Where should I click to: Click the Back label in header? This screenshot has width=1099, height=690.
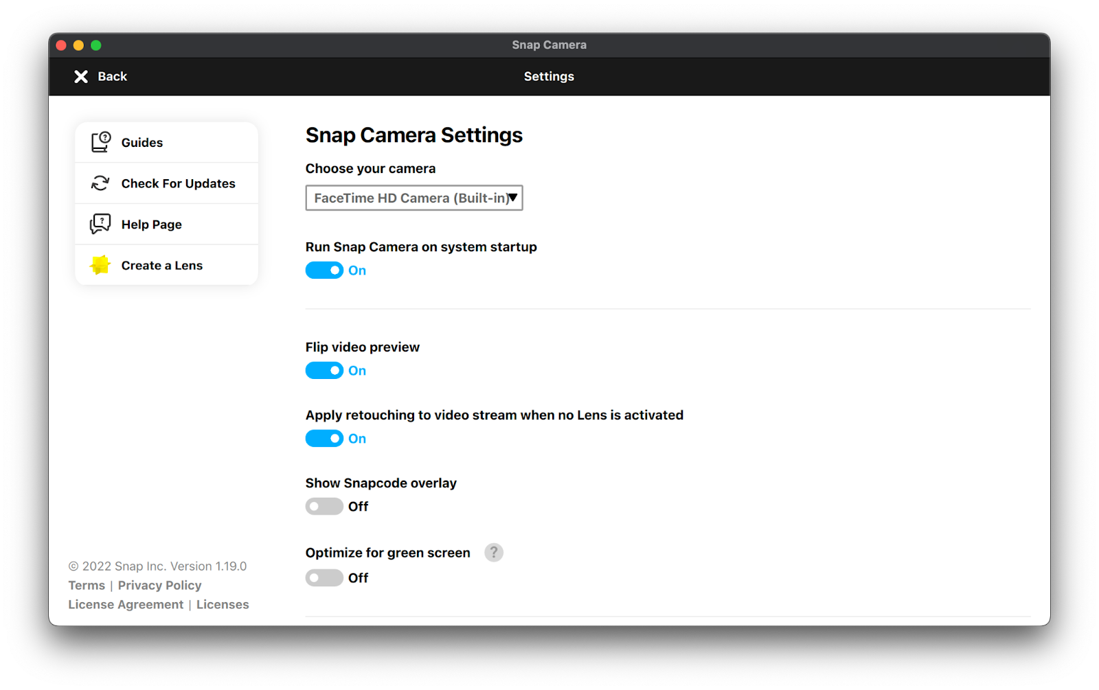tap(113, 76)
